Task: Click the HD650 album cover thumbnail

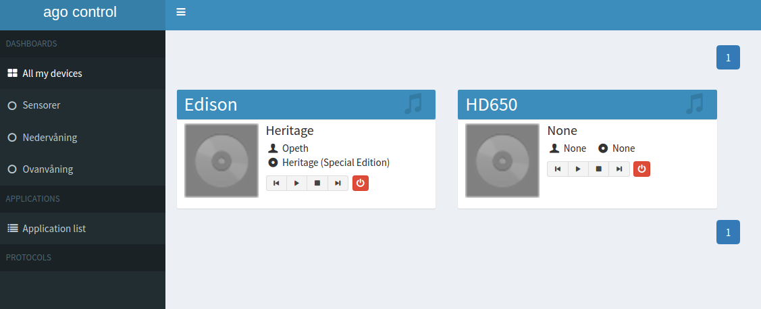Action: 502,161
